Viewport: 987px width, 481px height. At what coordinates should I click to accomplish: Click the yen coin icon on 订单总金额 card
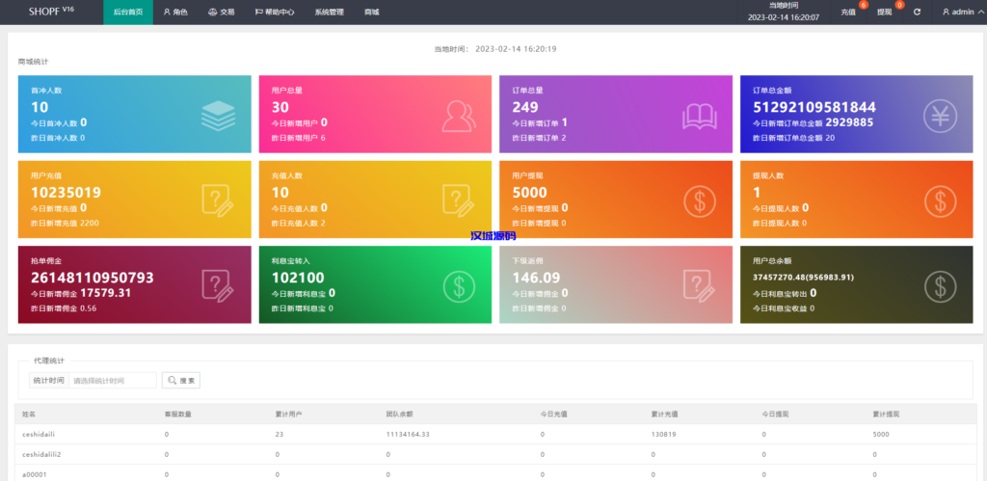coord(940,116)
